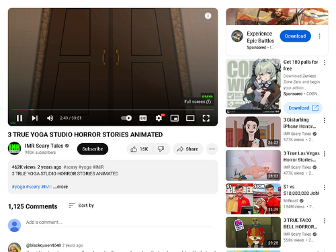
Task: Click the video title text
Action: click(85, 134)
